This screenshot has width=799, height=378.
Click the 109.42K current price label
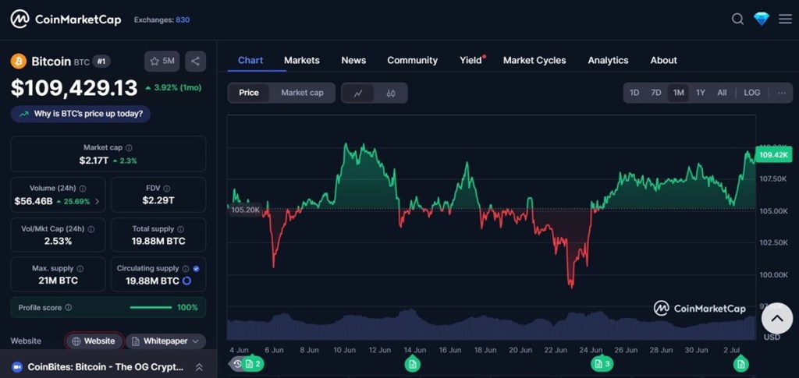coord(773,155)
